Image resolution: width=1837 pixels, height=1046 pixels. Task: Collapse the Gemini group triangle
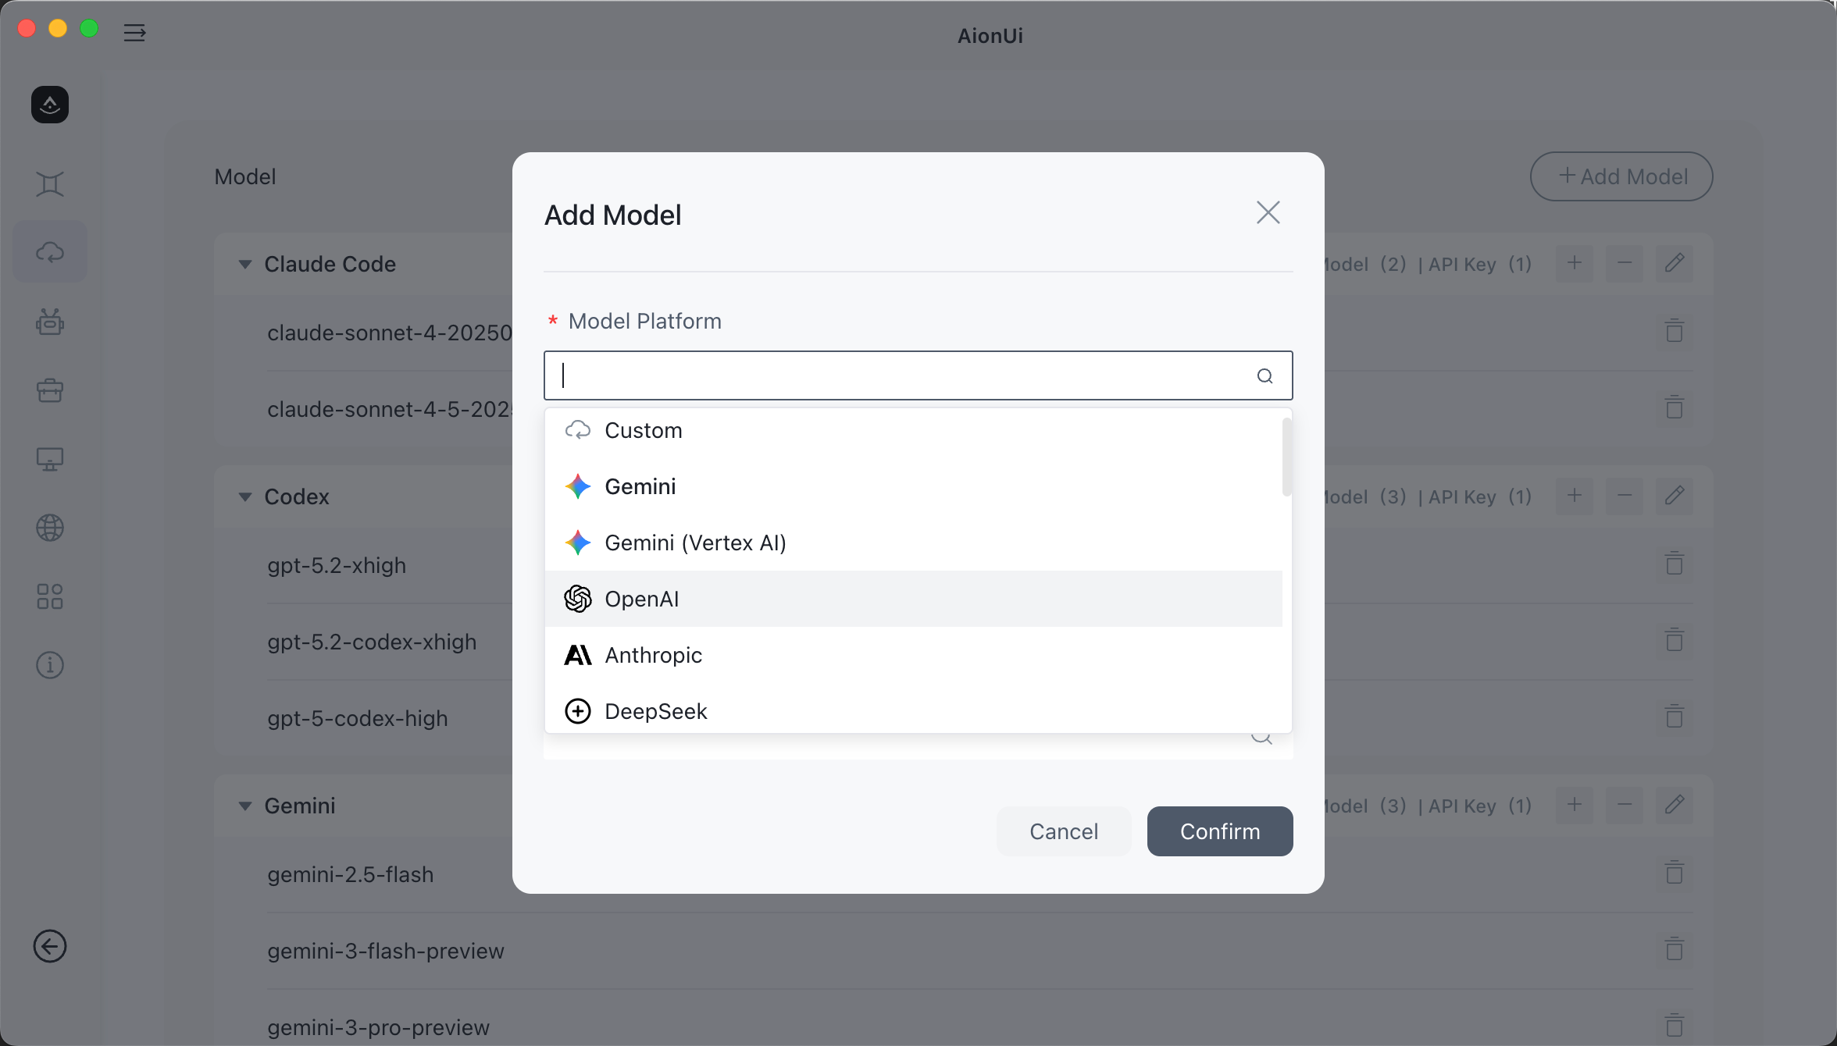(245, 806)
